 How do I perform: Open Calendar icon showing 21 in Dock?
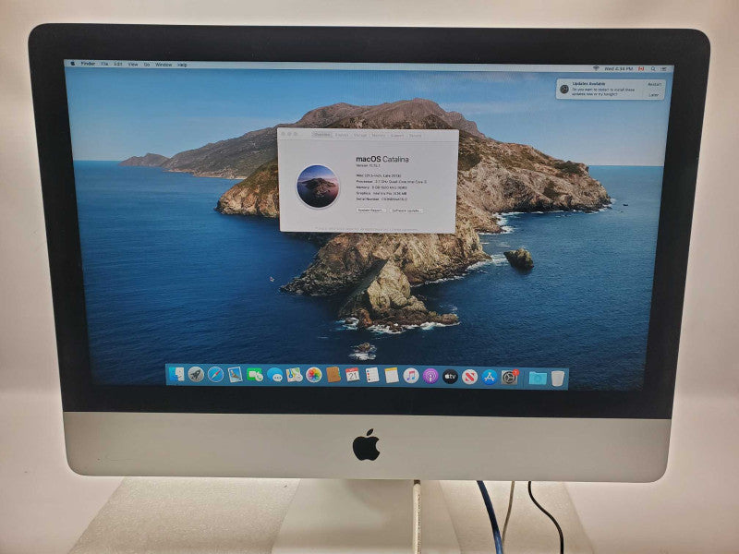pos(353,375)
